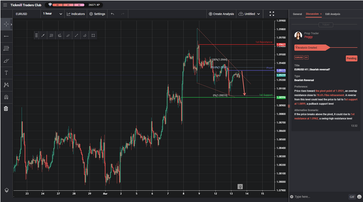Click the 0%(1.09019) Fibonacci label

pos(220,95)
